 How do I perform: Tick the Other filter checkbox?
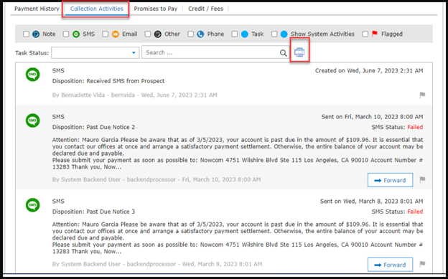148,34
